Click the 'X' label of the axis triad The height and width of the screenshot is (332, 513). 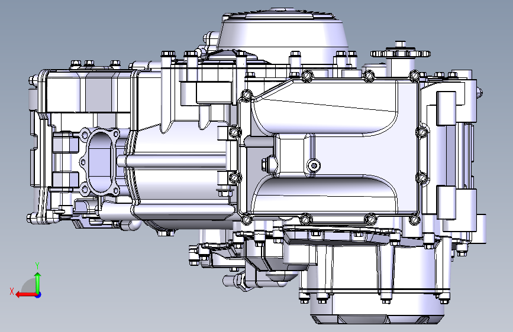tap(12, 291)
